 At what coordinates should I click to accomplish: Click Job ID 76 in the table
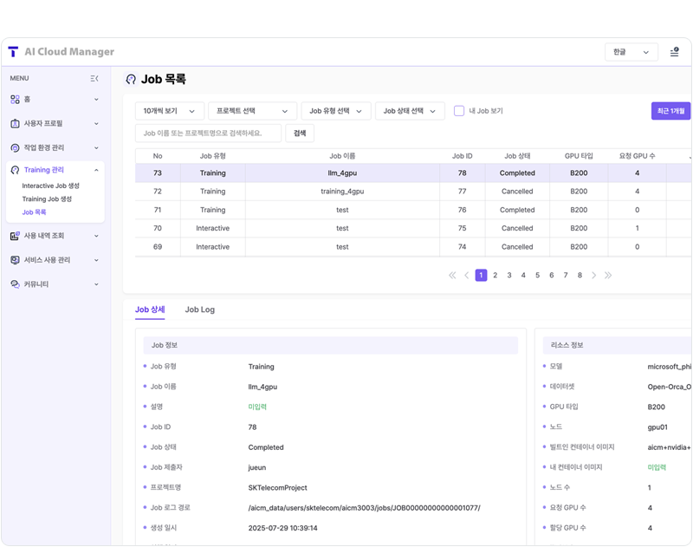coord(463,210)
